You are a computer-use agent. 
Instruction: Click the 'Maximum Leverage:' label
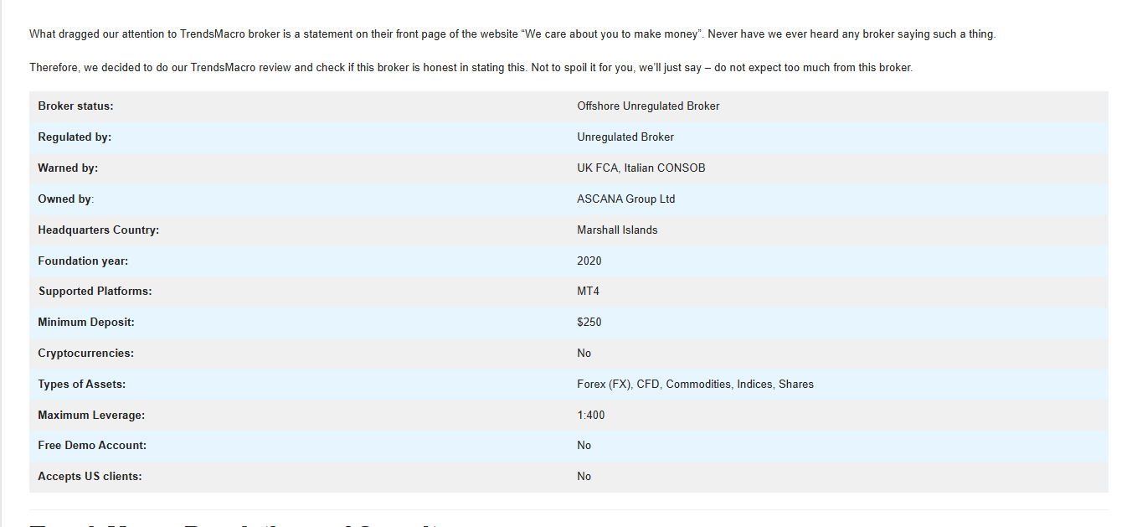(91, 416)
